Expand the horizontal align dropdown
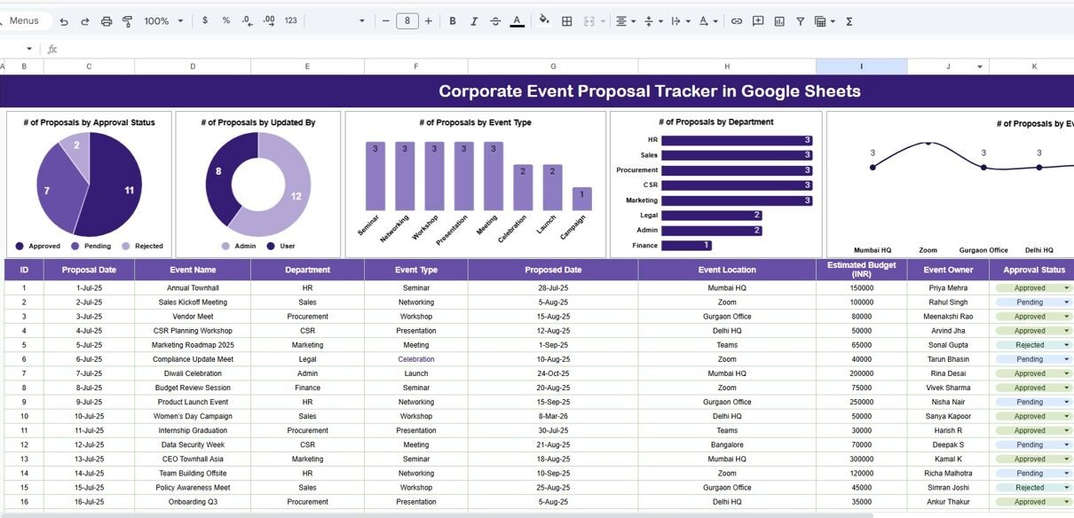This screenshot has width=1074, height=518. click(x=626, y=21)
